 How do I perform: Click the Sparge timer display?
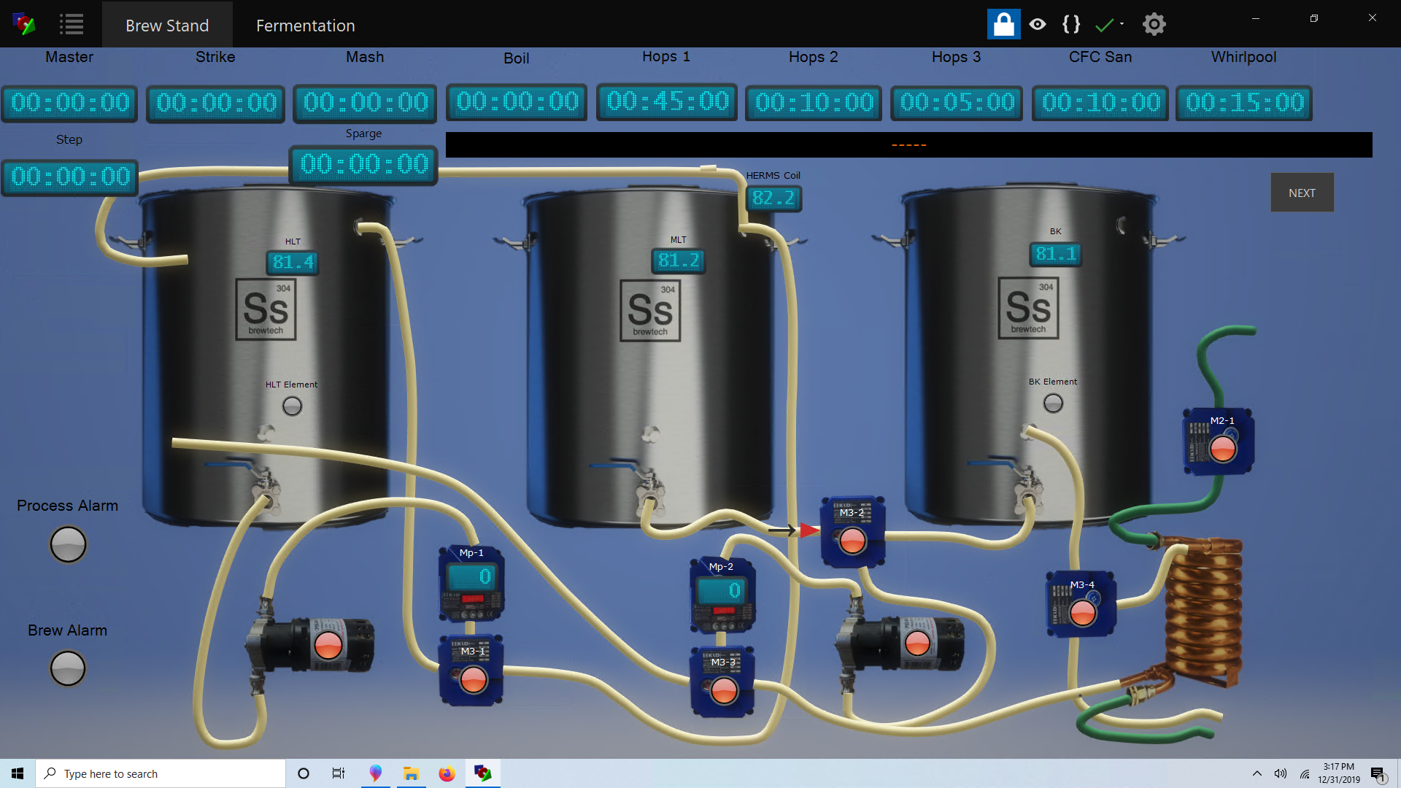pyautogui.click(x=364, y=165)
